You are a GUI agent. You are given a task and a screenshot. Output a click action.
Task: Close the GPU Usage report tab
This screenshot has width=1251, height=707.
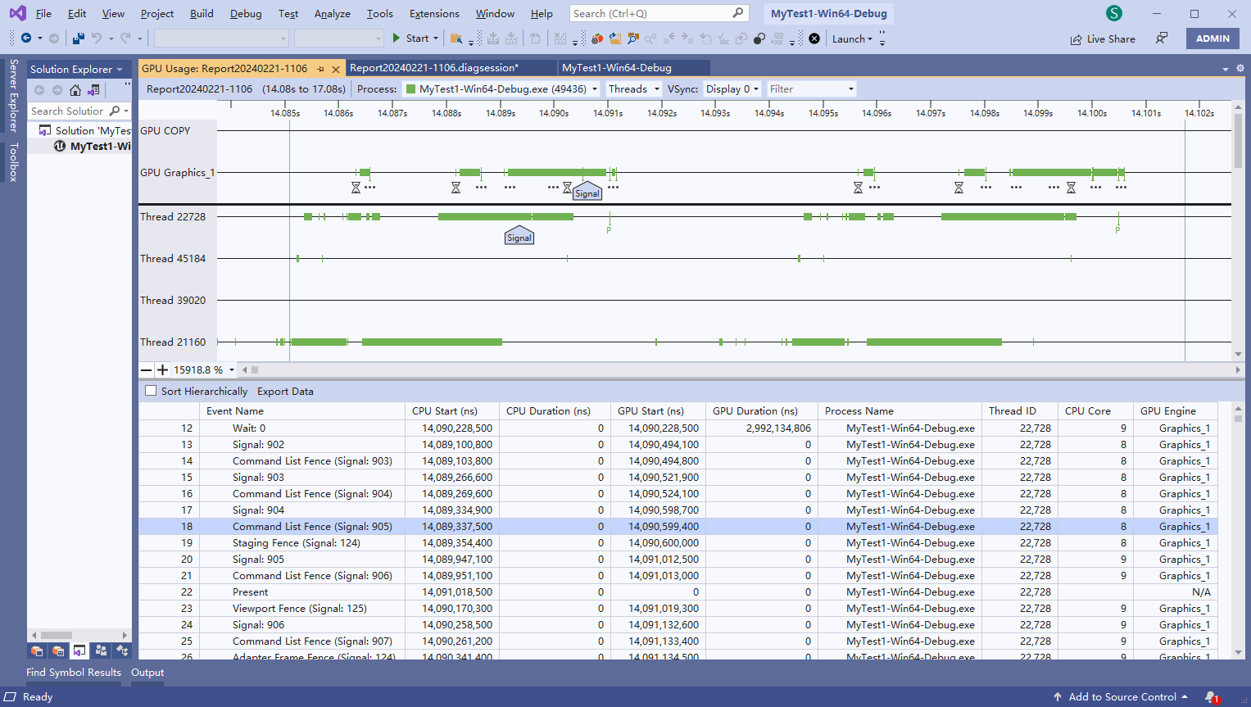336,69
